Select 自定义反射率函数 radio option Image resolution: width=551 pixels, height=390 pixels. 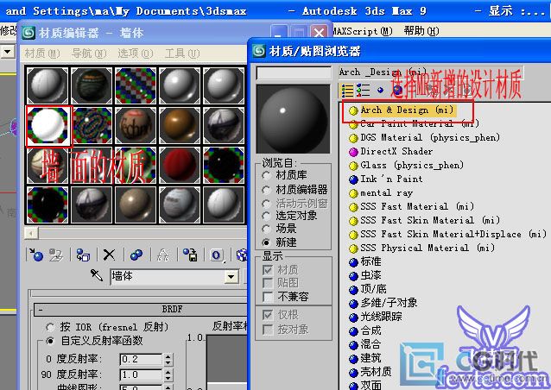pyautogui.click(x=50, y=341)
